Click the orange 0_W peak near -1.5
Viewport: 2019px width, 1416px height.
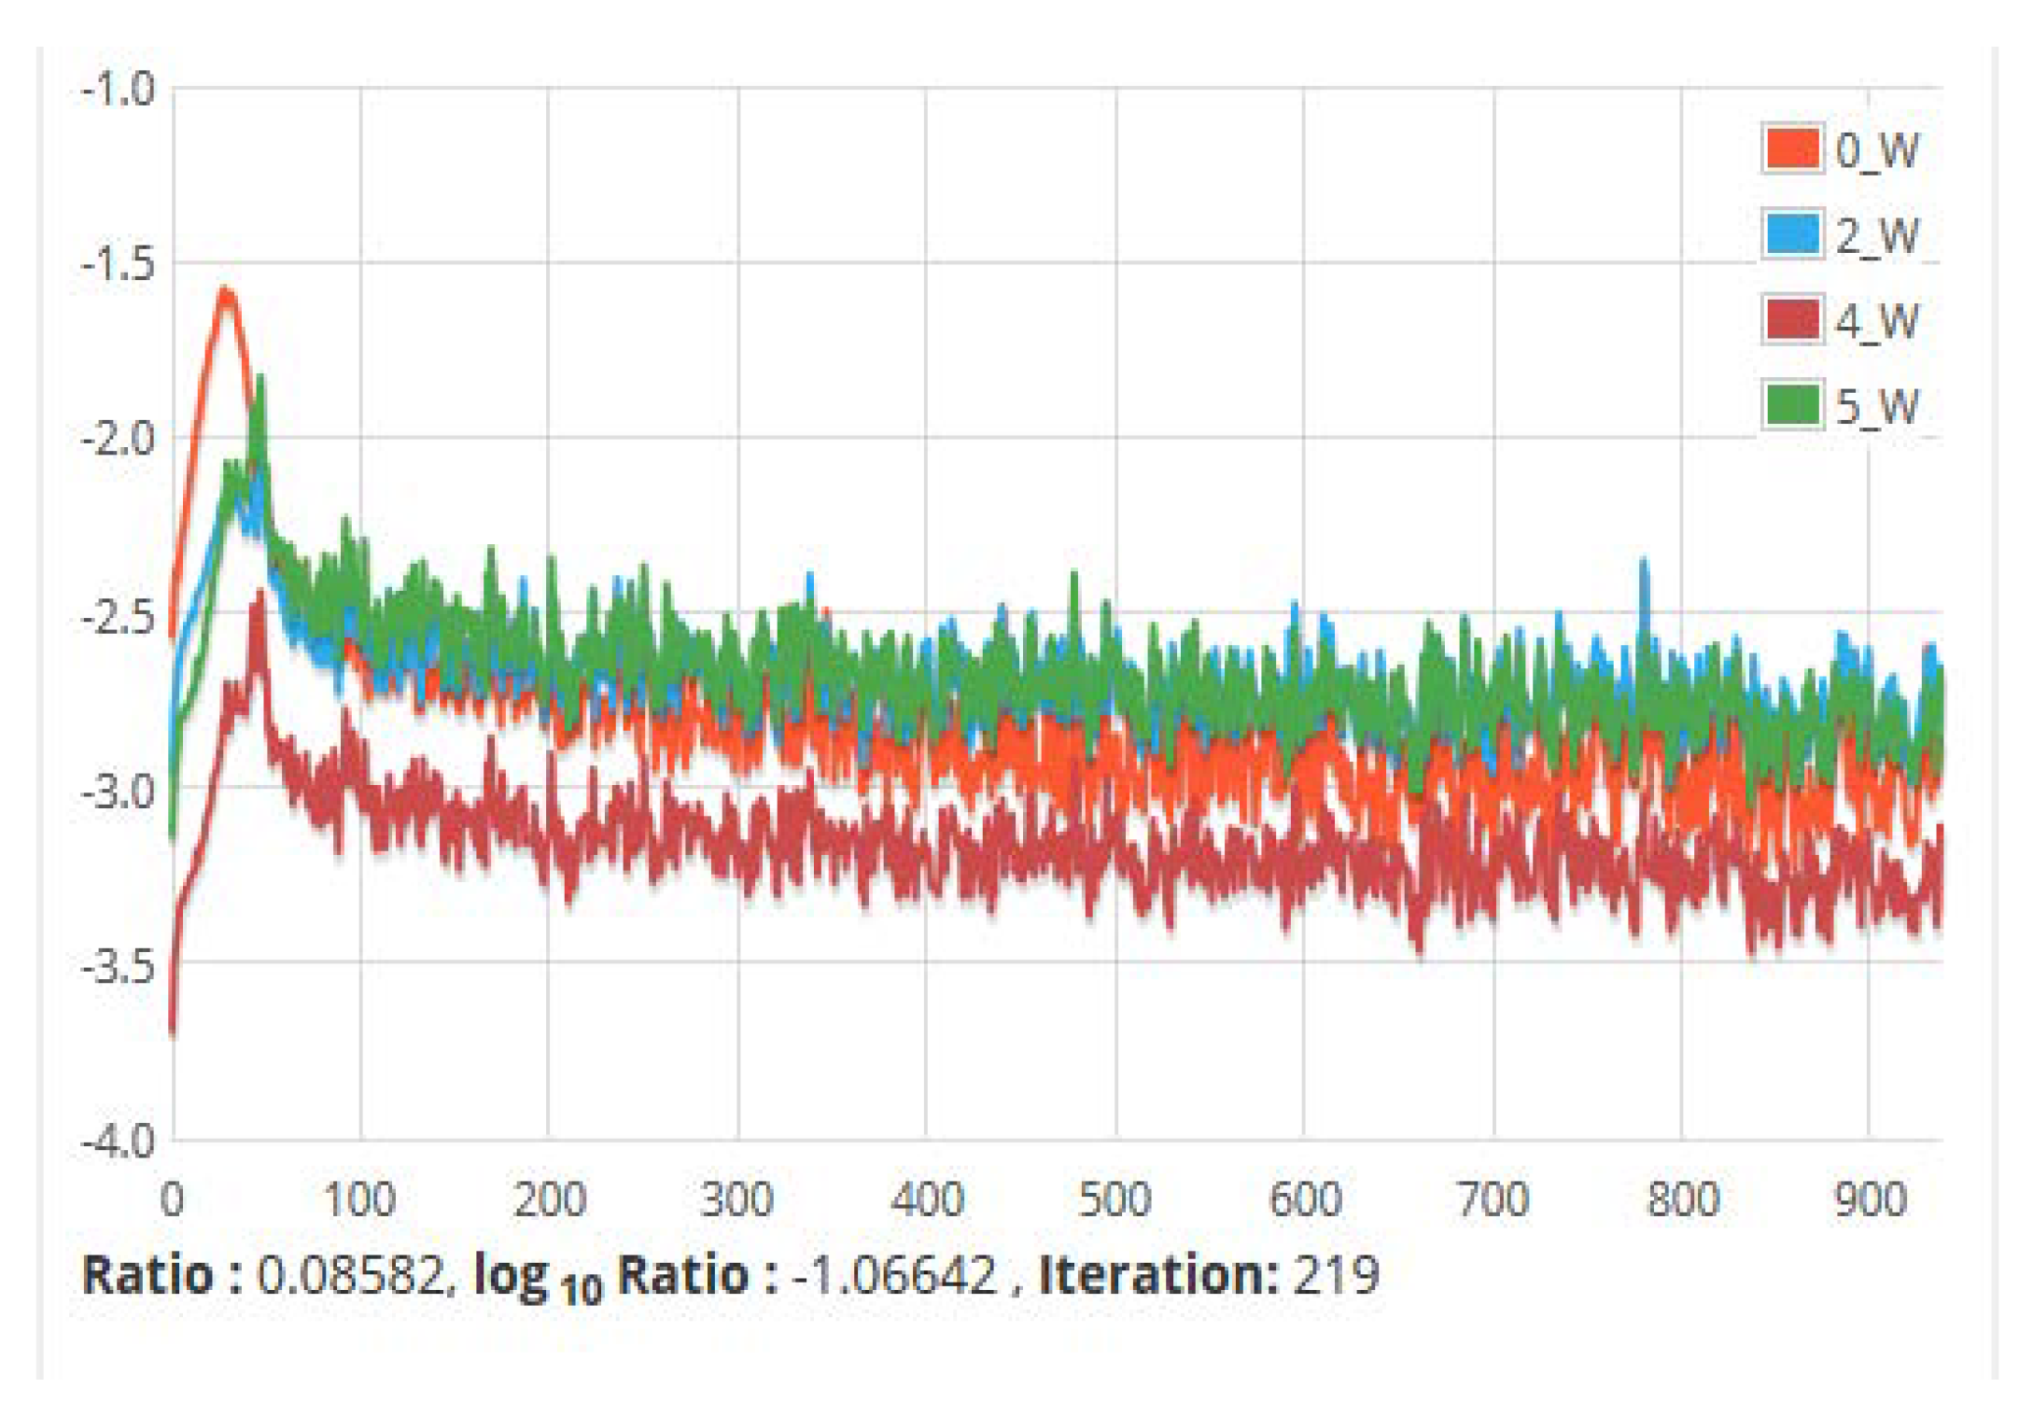pos(225,293)
